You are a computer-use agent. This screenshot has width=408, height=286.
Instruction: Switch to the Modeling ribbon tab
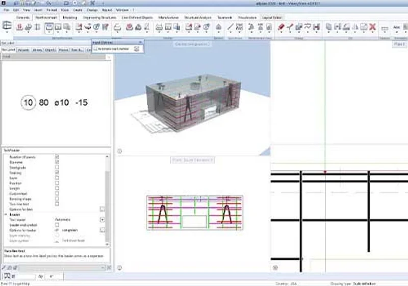(70, 17)
